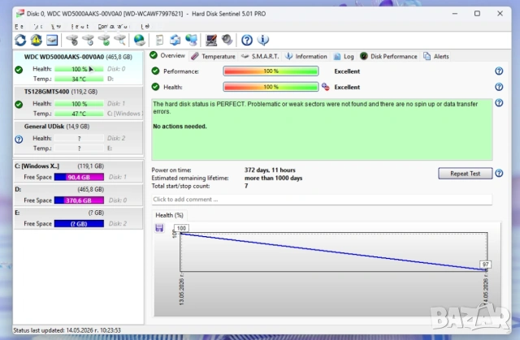Viewport: 520px width, 340px height.
Task: Click the C: free space 90.4 GB bar
Action: tap(79, 177)
